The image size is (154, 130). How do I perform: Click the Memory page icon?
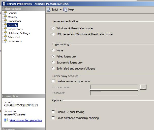tap(4, 17)
